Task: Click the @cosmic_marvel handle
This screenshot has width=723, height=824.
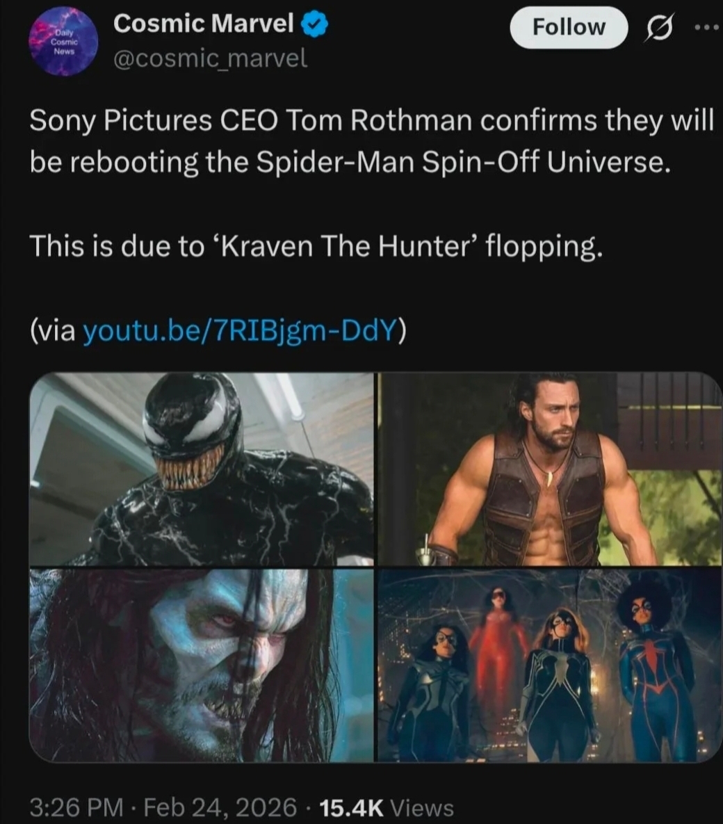Action: 210,58
